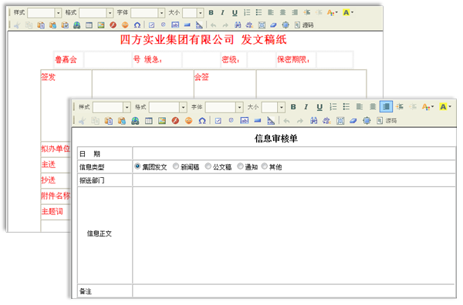Insert table in the 信息审核单 editor

click(148, 121)
